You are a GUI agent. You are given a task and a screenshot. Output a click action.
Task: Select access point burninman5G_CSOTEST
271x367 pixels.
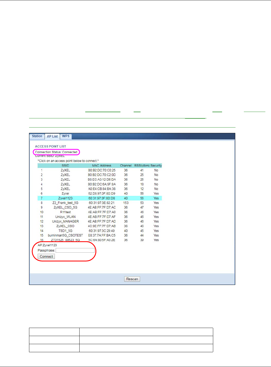click(100, 235)
